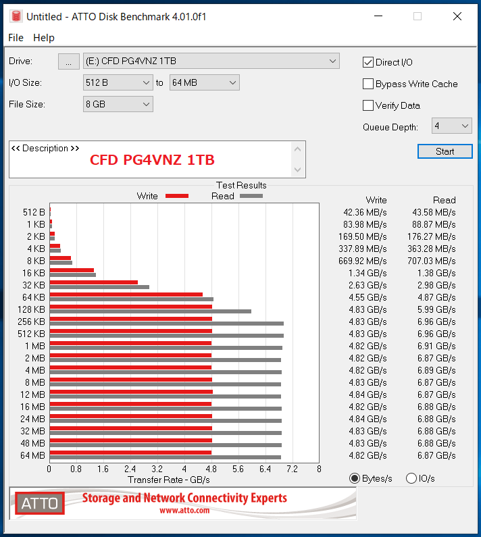Click the description scrollbar up arrow
Screen dimensions: 481x537
[298, 149]
